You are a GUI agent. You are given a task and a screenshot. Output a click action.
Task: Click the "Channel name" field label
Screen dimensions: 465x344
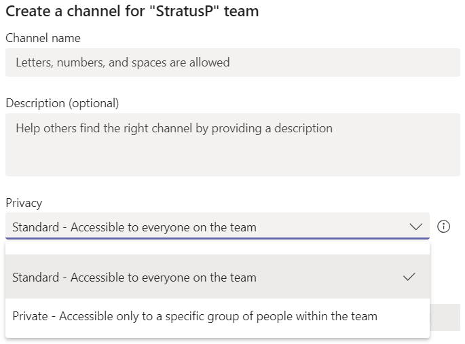click(43, 38)
